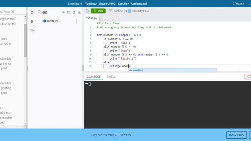The width and height of the screenshot is (251, 141).
Task: Click the right arrow of the horizontal scrollbar
Action: 22,127
